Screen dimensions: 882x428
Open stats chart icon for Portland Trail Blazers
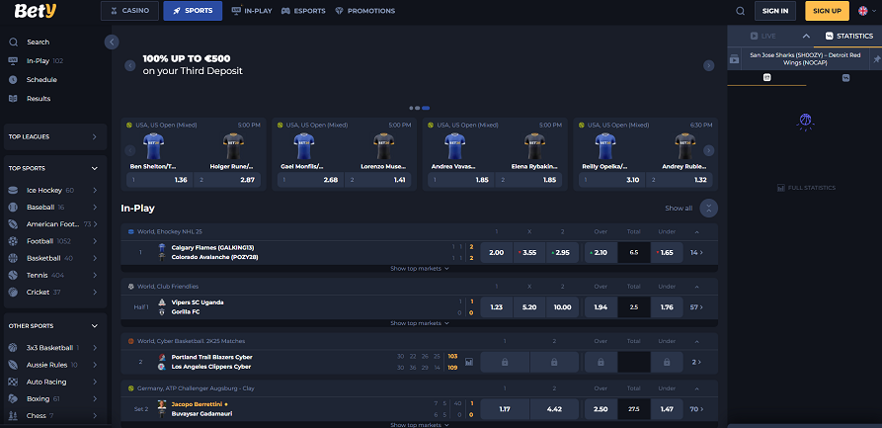coord(469,362)
